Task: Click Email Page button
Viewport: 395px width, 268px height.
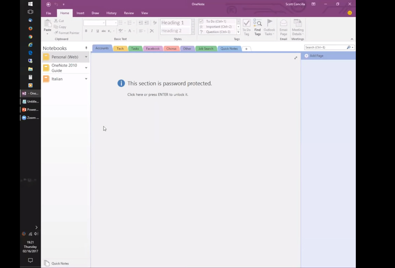Action: tap(283, 27)
